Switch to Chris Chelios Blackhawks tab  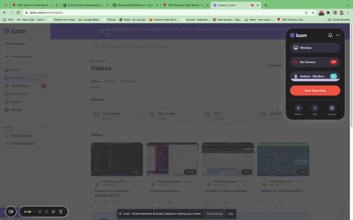click(x=85, y=5)
